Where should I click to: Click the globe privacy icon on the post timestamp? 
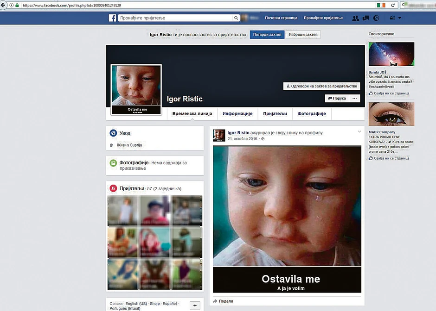[x=262, y=139]
